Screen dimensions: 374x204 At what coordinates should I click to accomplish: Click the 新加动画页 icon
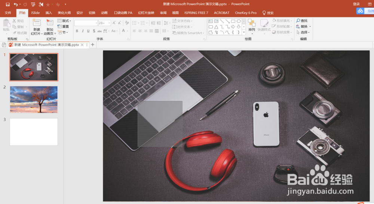tap(50, 23)
